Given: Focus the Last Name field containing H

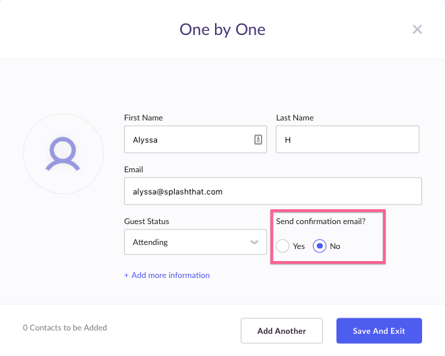Looking at the screenshot, I should 347,139.
